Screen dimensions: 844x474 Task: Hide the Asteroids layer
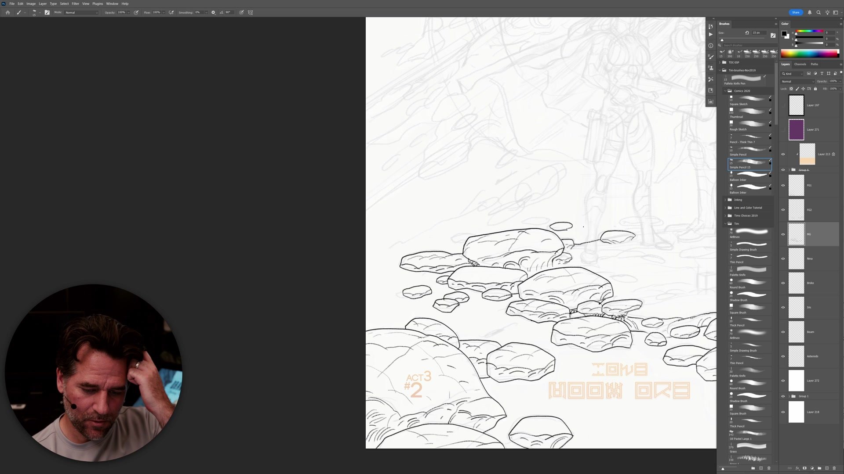pyautogui.click(x=783, y=356)
